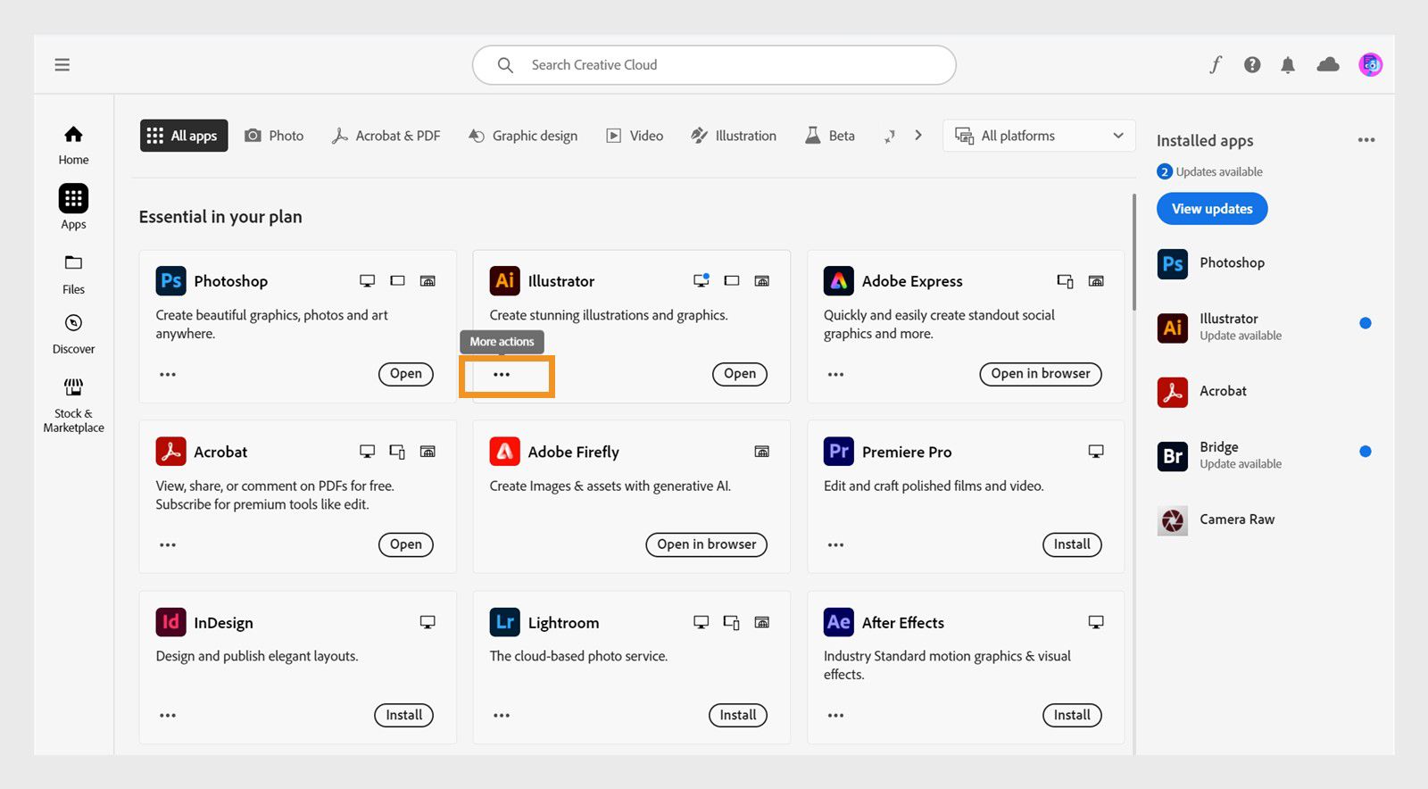The width and height of the screenshot is (1428, 789).
Task: Open Lightroom card more actions
Action: (x=502, y=716)
